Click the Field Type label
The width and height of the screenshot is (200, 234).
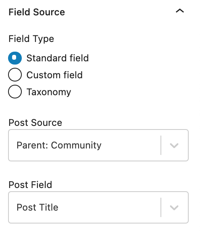click(31, 39)
